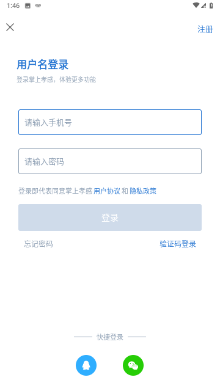220x391 pixels.
Task: Tap the 快捷登录 quick login label
Action: click(110, 337)
